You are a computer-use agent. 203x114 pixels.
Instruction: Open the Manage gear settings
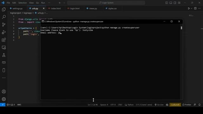click(4, 99)
